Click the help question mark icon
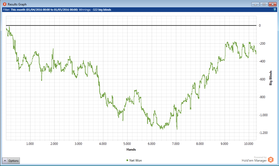279x166 pixels. [x=275, y=10]
